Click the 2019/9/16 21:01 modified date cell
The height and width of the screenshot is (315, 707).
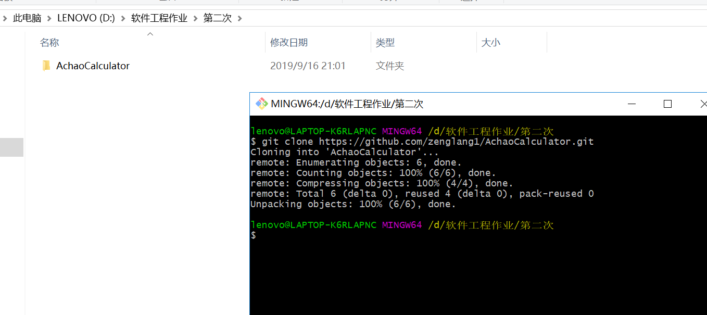308,66
